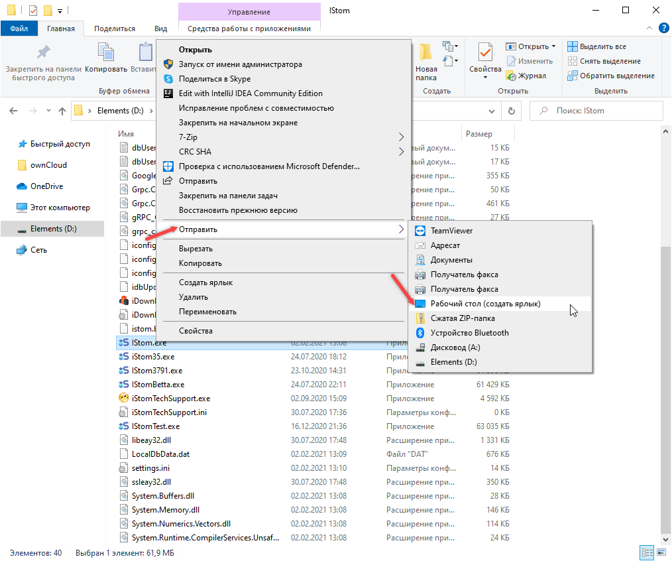
Task: Click the refresh icon beside address bar
Action: (x=511, y=111)
